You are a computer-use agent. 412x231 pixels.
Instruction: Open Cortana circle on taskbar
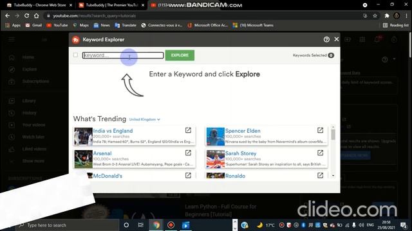tap(126, 225)
